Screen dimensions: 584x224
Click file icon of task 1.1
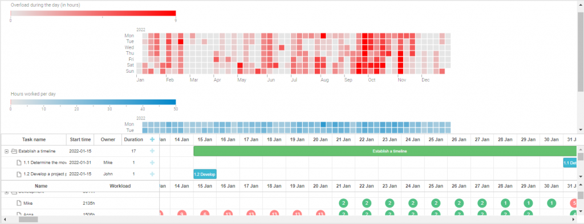coord(19,163)
